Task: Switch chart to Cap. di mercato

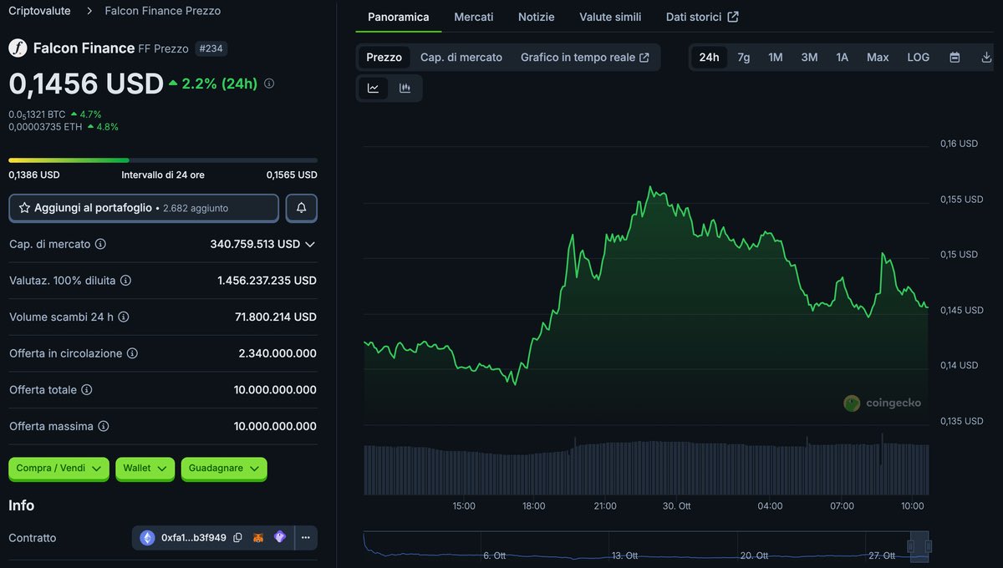Action: [461, 58]
